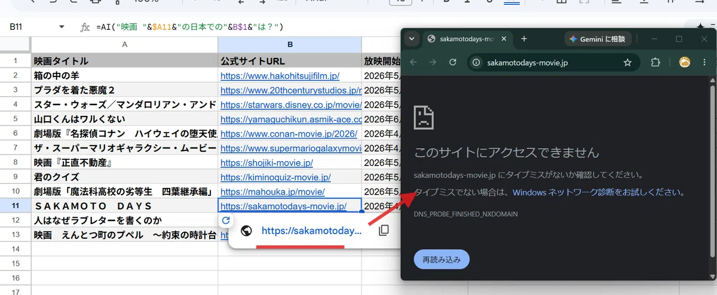Click the refresh icon below cell B11
This screenshot has width=717, height=295.
225,220
